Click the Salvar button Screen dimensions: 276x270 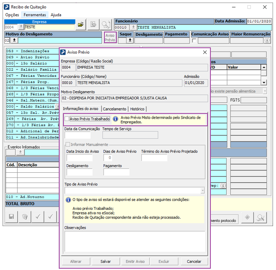point(106,261)
